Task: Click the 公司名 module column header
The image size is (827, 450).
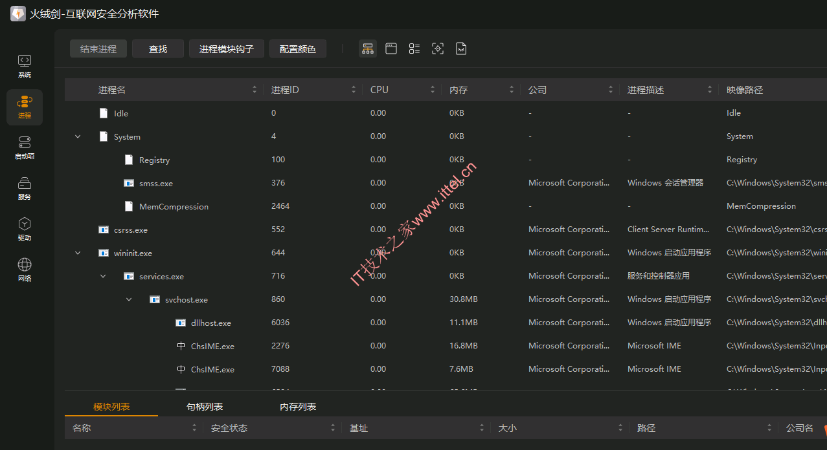Action: pos(800,428)
